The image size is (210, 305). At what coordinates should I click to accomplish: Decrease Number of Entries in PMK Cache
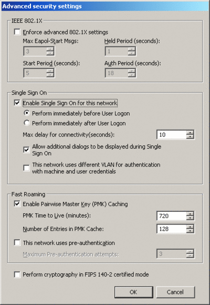point(190,231)
